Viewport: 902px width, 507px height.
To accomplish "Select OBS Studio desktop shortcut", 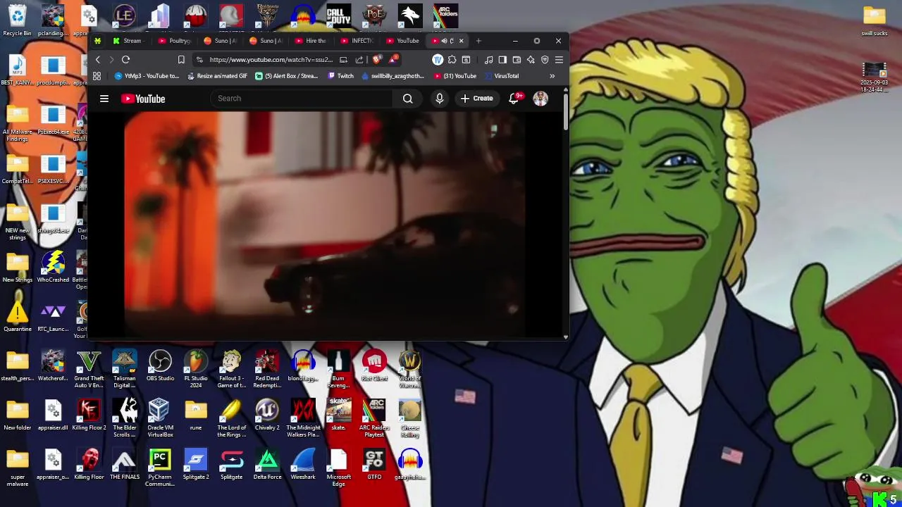I will [160, 366].
